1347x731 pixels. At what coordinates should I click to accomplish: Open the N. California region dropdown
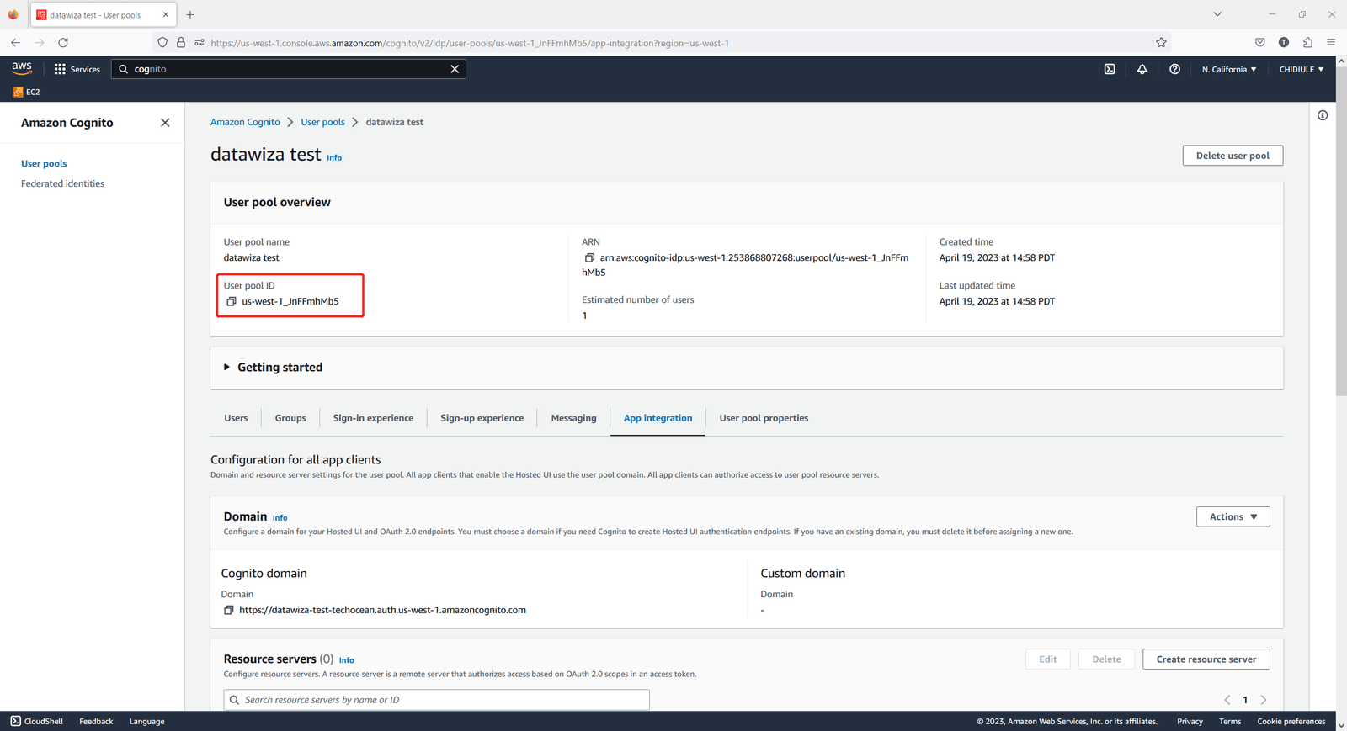(x=1229, y=69)
